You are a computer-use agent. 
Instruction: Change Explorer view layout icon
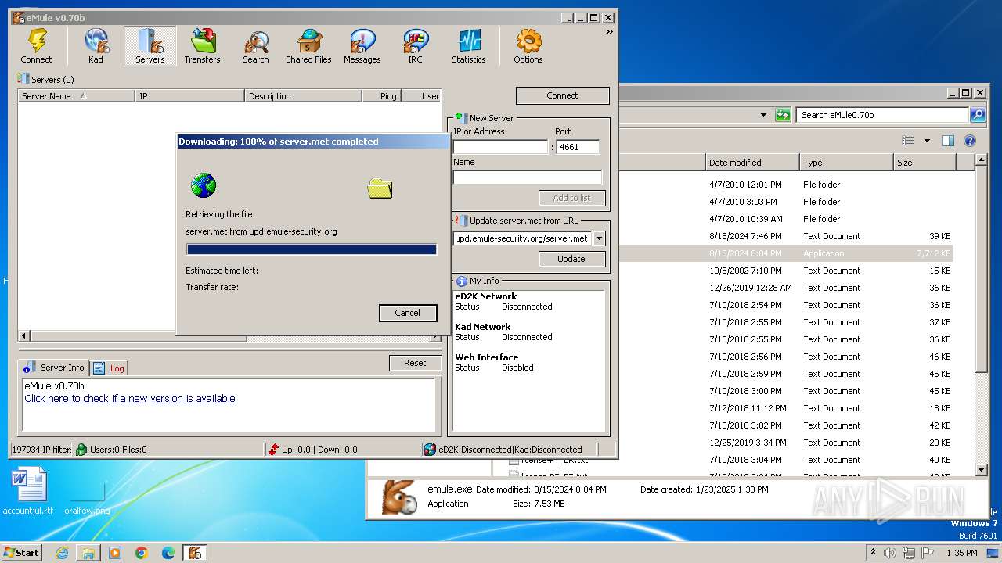tap(908, 141)
